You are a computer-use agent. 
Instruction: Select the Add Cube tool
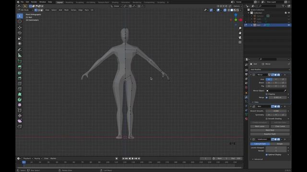(x=20, y=61)
